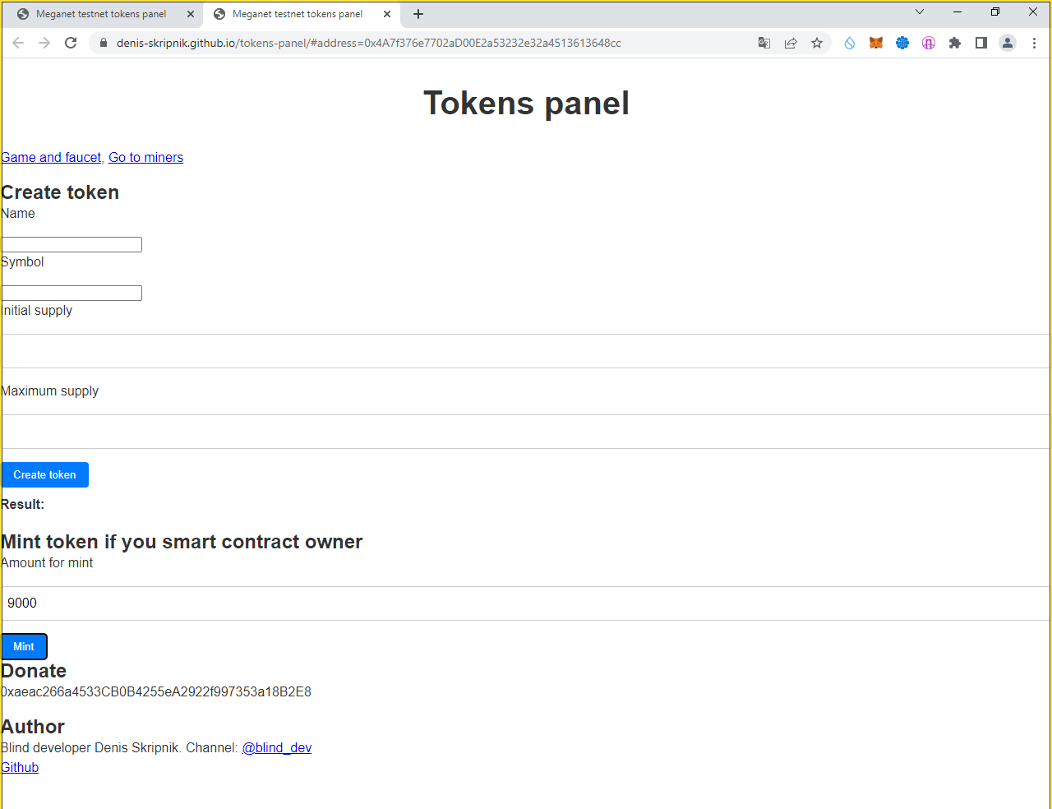Follow the Game and faucet link
The image size is (1052, 809).
(x=51, y=157)
